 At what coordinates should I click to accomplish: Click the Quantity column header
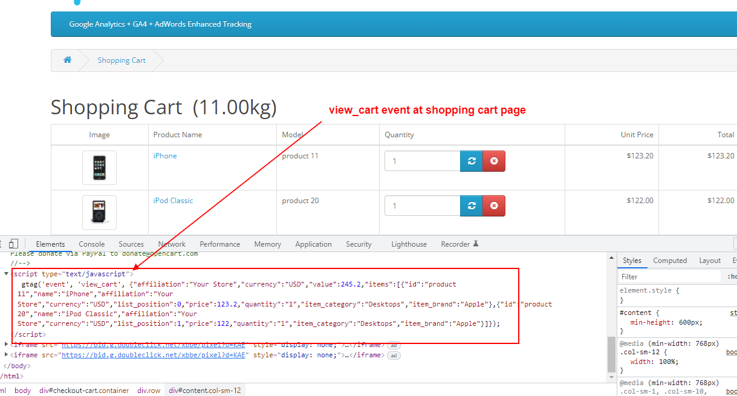pyautogui.click(x=400, y=135)
